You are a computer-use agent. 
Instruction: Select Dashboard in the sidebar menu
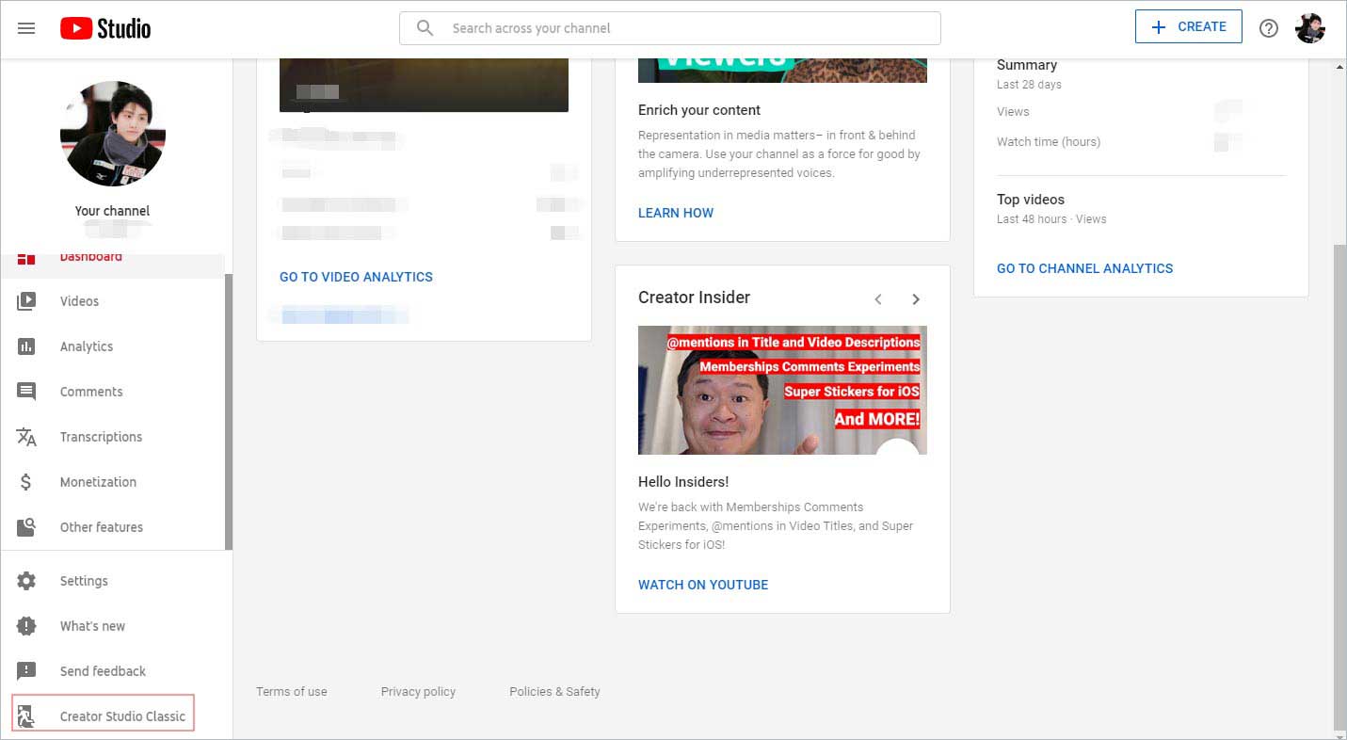91,256
